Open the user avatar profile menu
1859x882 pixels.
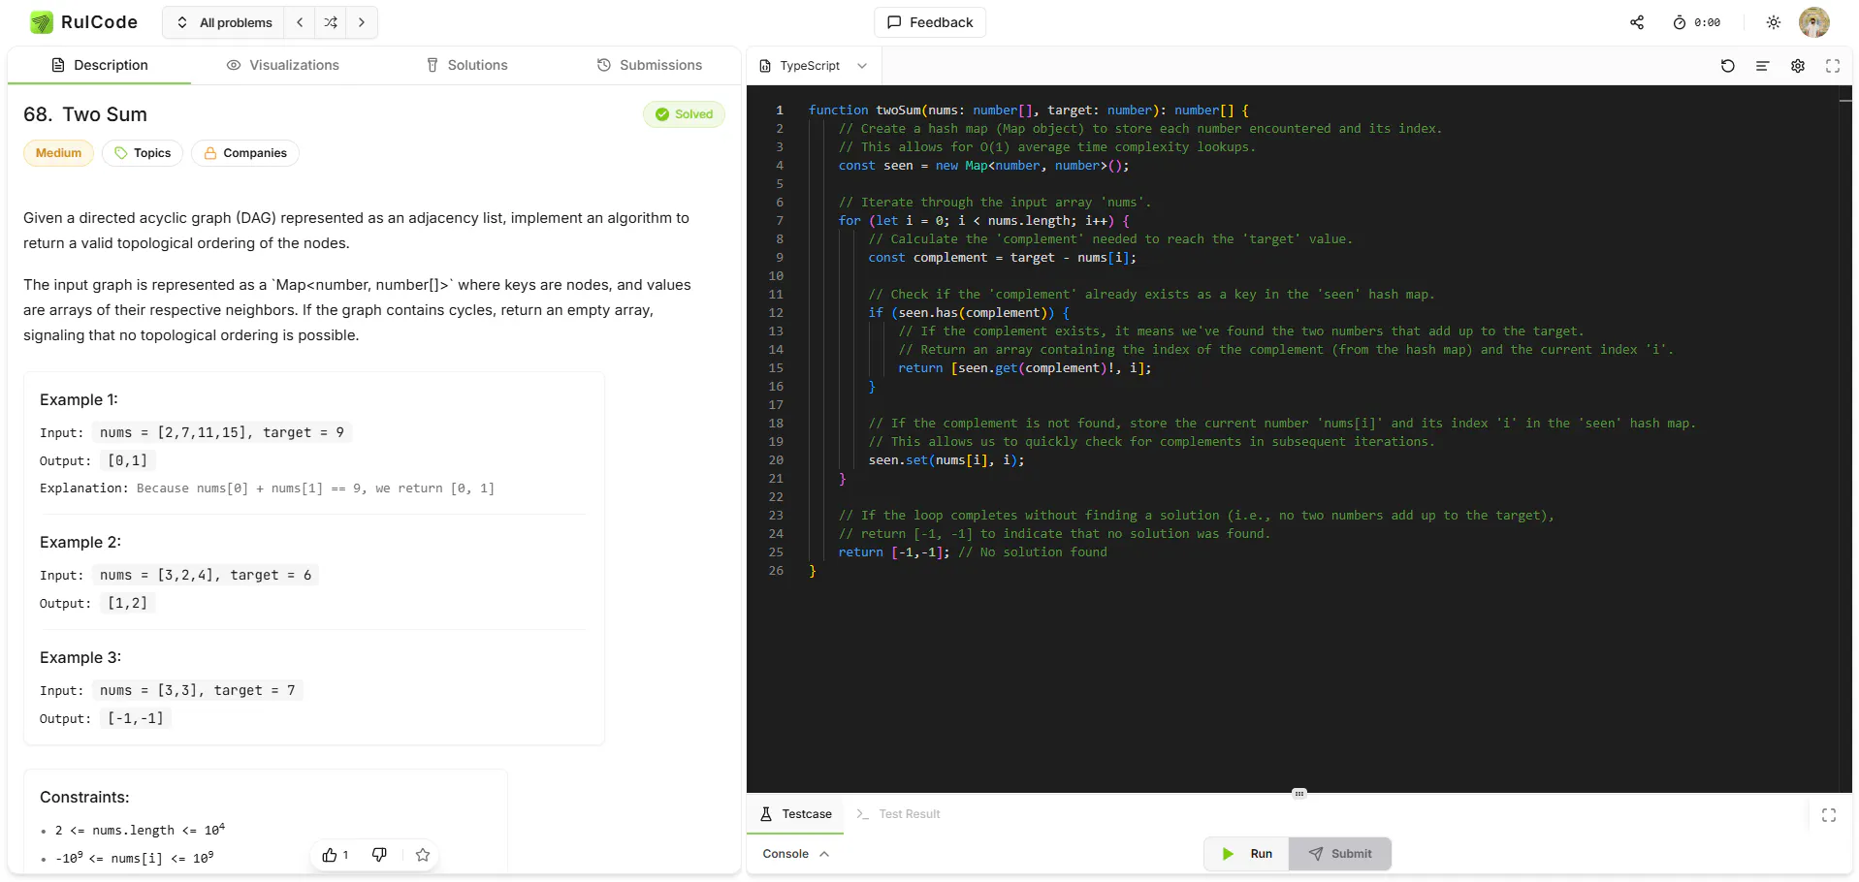[x=1814, y=22]
